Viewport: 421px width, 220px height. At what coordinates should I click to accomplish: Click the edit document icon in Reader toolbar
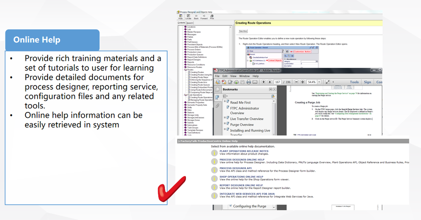coord(230,82)
